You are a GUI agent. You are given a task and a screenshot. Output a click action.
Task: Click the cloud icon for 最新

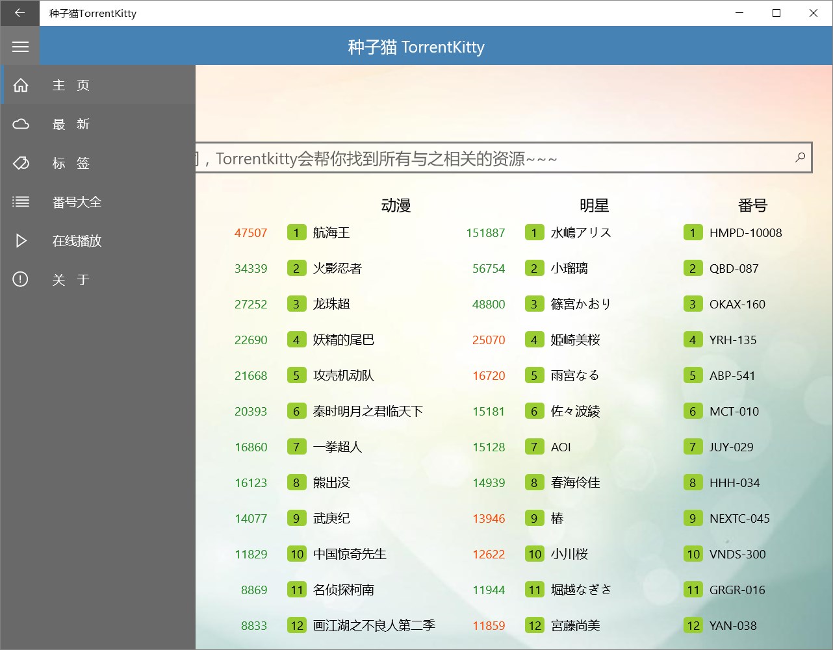(x=21, y=124)
